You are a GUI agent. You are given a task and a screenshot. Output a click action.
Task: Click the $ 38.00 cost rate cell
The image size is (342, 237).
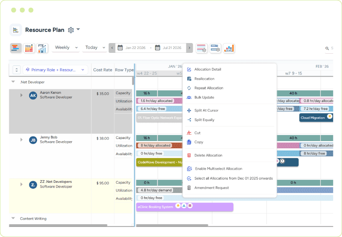[x=103, y=139]
